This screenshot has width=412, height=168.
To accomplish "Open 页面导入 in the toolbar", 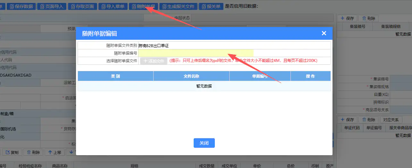I will click(52, 6).
